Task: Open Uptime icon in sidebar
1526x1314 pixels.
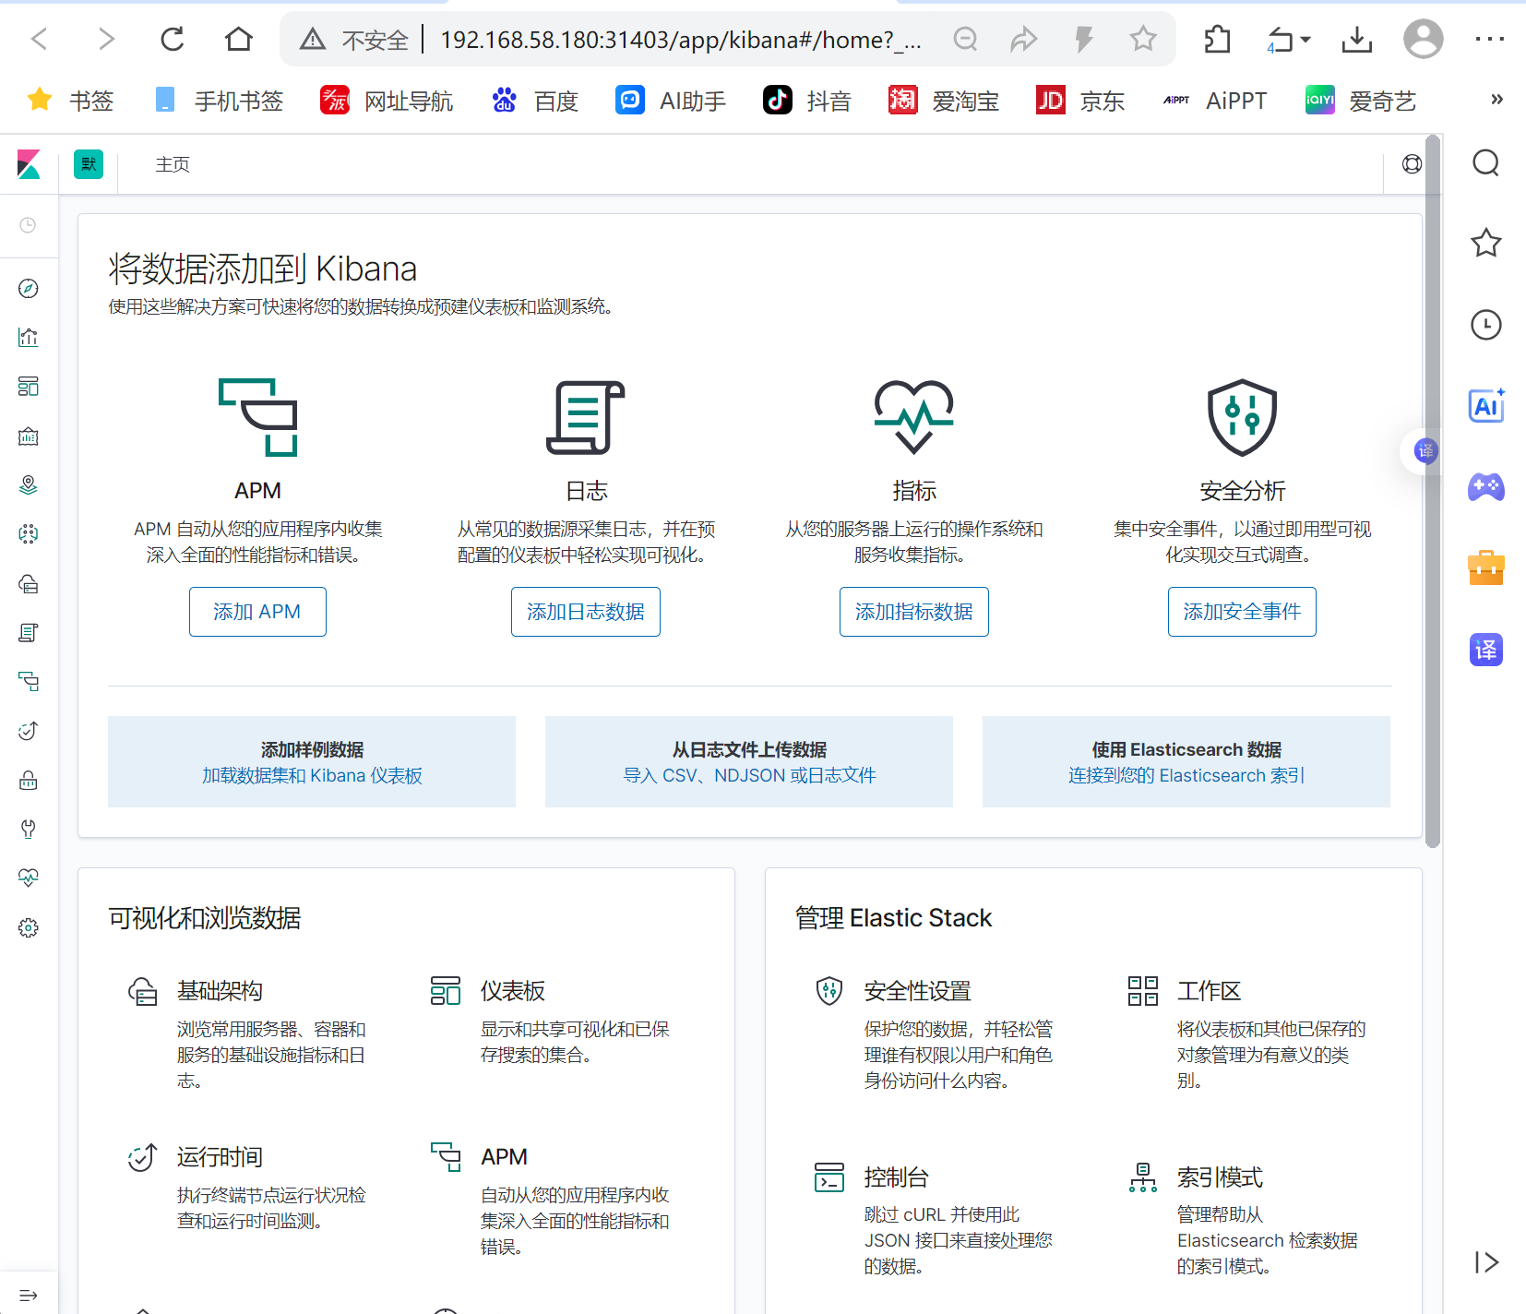Action: coord(29,731)
